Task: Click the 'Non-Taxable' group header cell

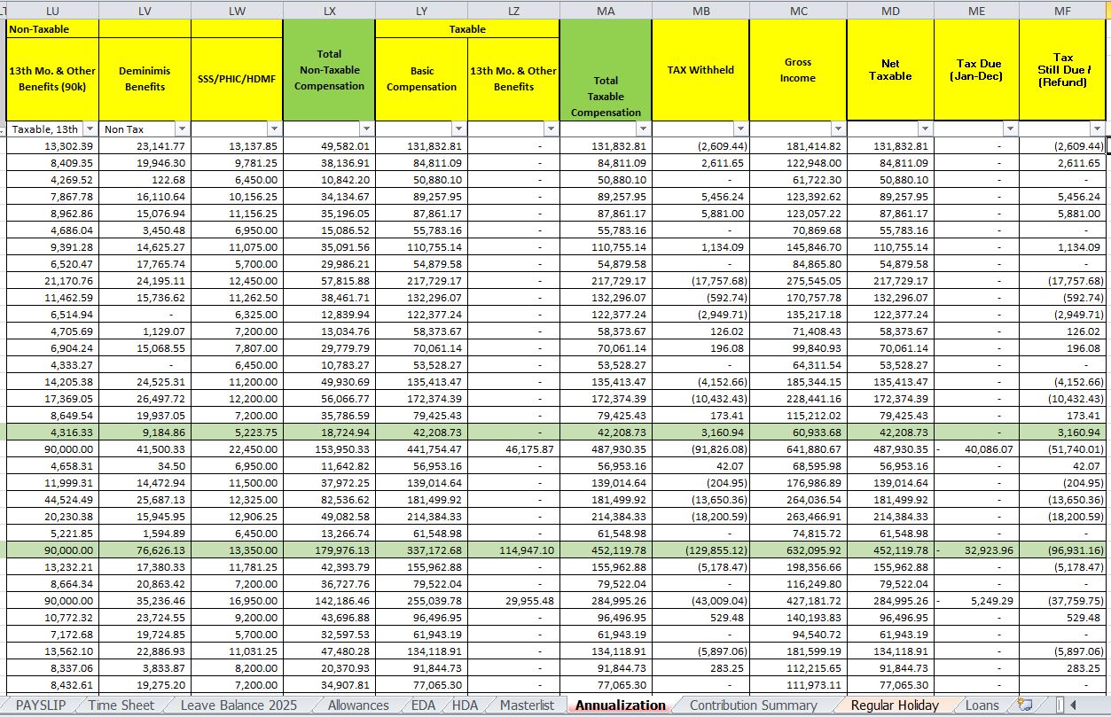Action: click(52, 29)
